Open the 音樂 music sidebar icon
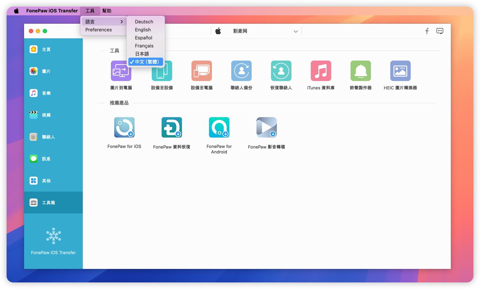Image resolution: width=480 pixels, height=289 pixels. (x=34, y=93)
